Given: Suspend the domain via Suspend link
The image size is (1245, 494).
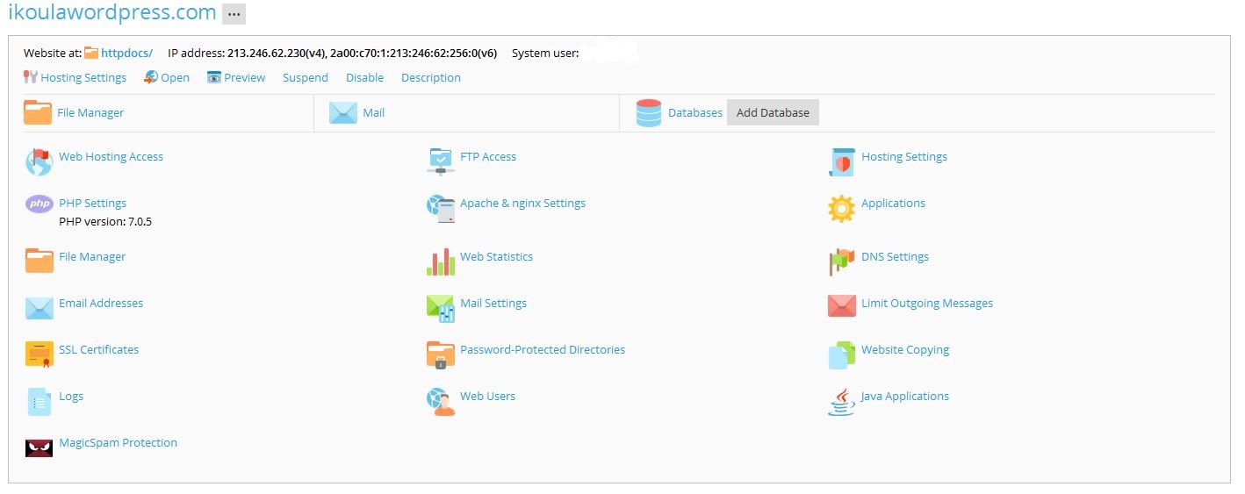Looking at the screenshot, I should 306,77.
